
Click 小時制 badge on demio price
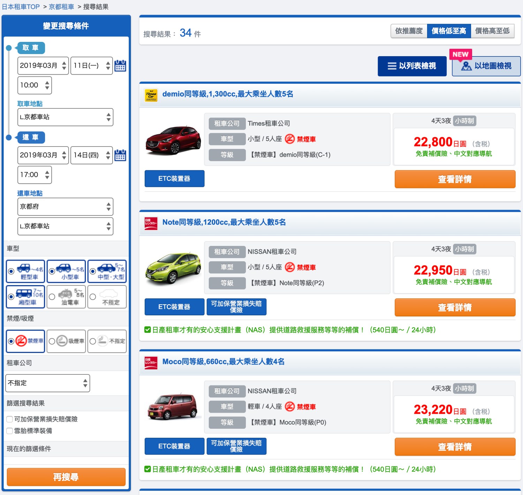pos(465,121)
